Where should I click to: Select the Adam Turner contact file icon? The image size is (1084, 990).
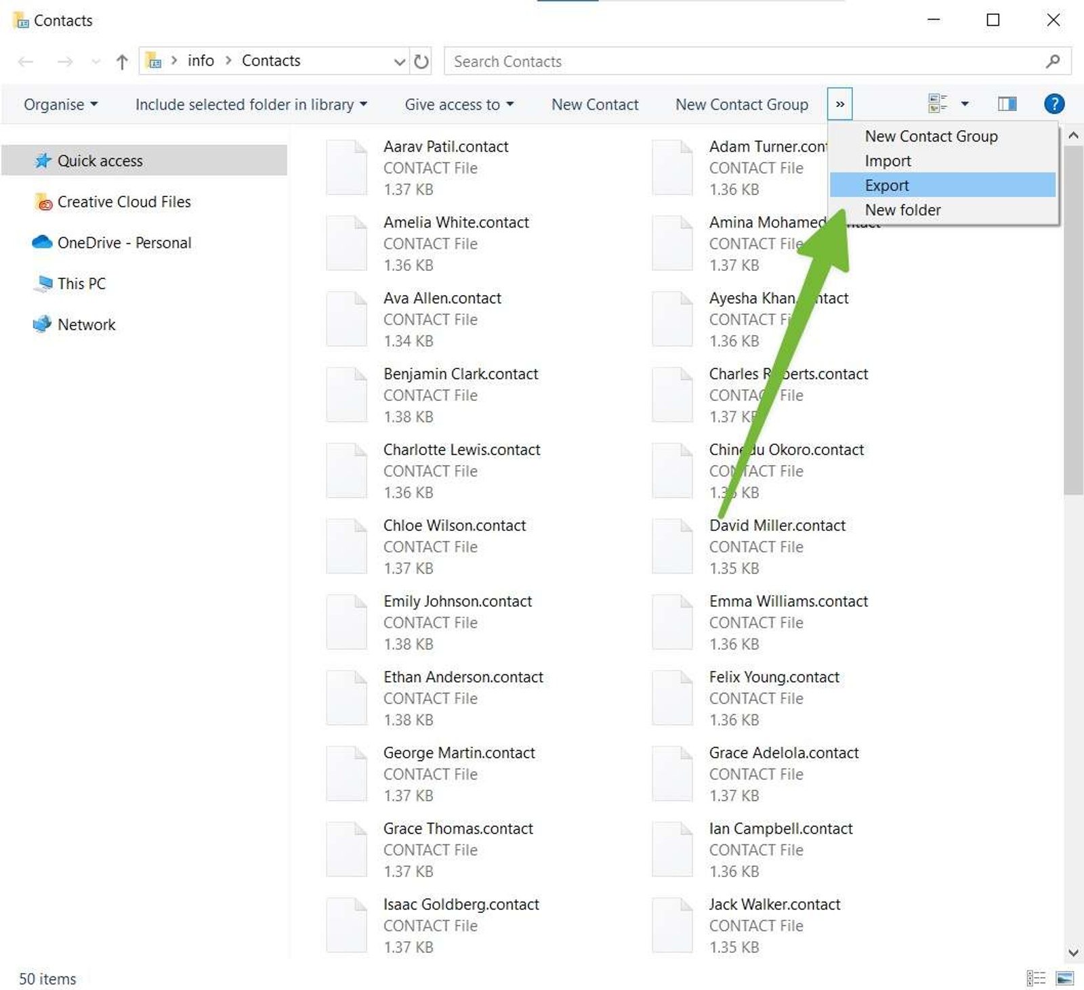(x=673, y=167)
